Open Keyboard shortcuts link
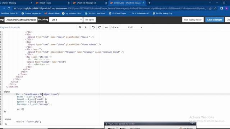This screenshot has height=129, width=230. coord(10,27)
